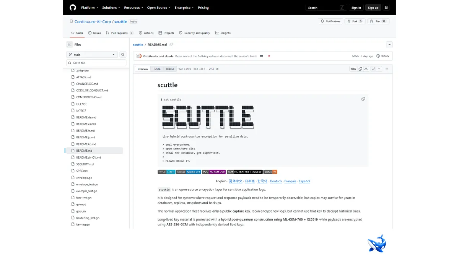Open SECURITY.md in the file tree

tap(85, 164)
